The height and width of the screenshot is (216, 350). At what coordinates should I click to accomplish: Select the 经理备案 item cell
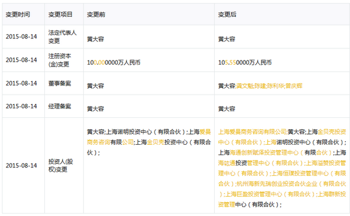[60, 107]
